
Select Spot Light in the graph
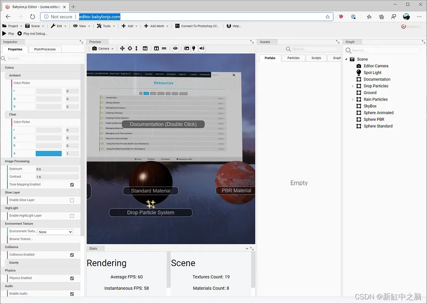pyautogui.click(x=372, y=73)
